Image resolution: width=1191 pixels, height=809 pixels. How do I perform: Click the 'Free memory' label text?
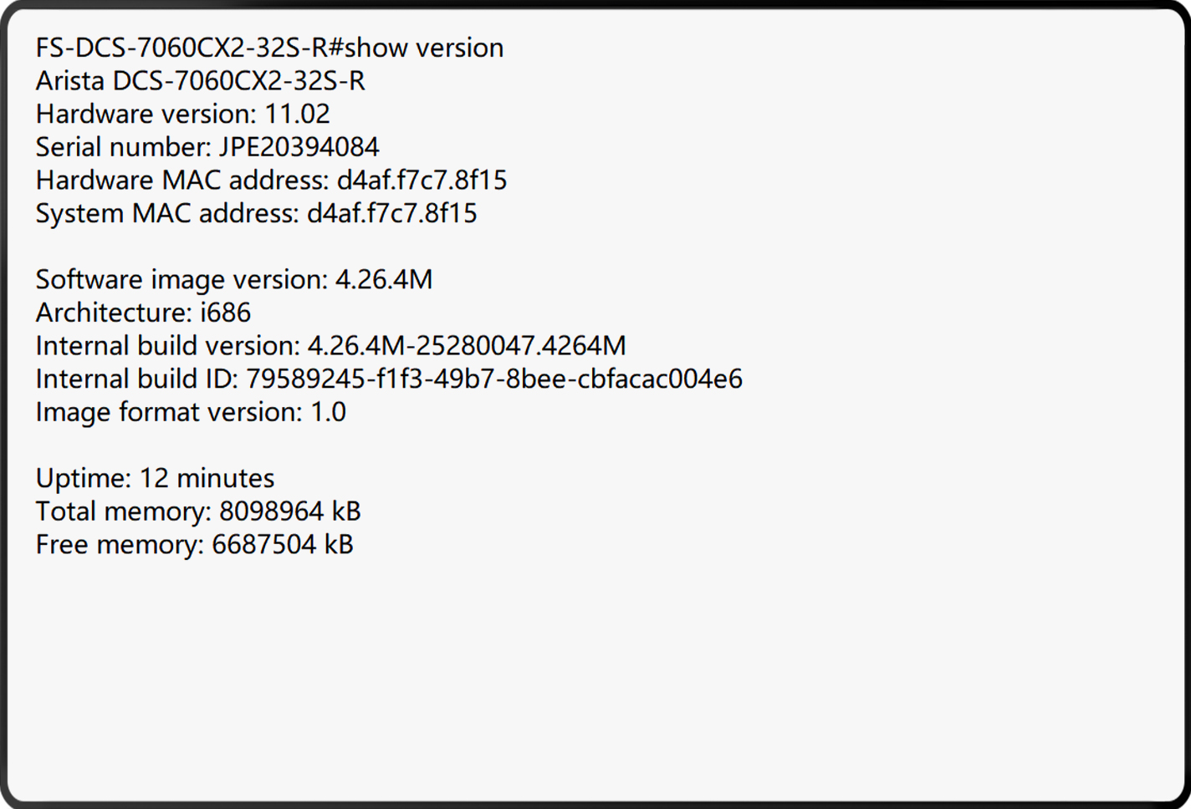coord(118,545)
